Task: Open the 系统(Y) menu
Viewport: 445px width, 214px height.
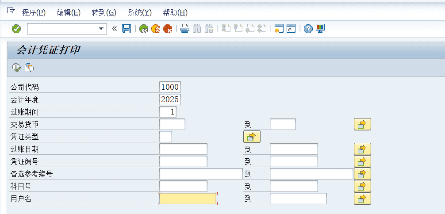Action: pos(139,12)
